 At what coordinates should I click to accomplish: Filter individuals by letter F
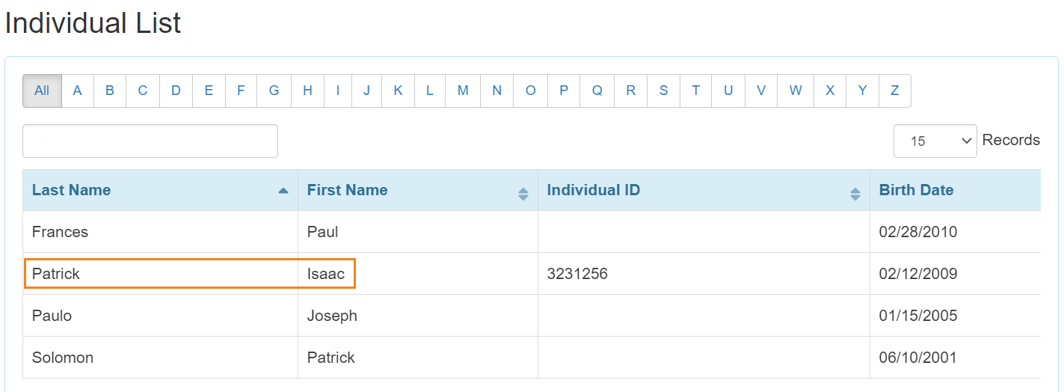click(x=241, y=91)
